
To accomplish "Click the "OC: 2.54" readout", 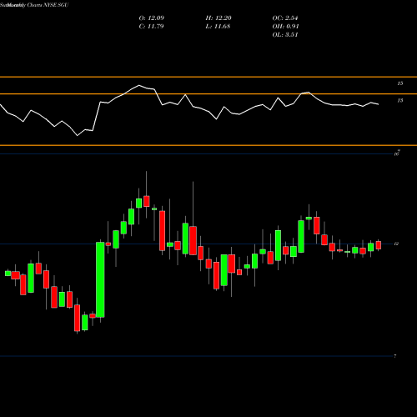I will 285,18.
